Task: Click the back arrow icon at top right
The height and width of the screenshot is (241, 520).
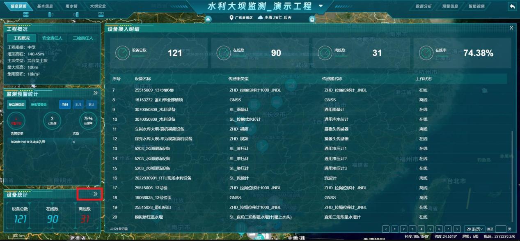Action: tap(512, 6)
